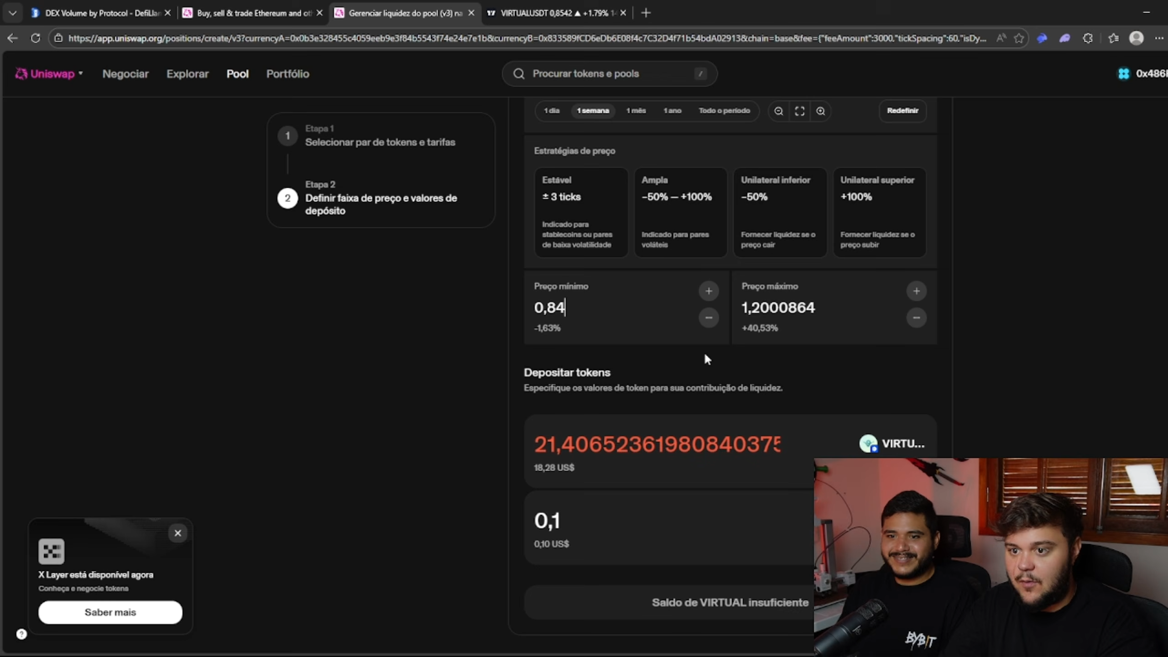Open the help question mark icon
The width and height of the screenshot is (1168, 657).
click(21, 634)
